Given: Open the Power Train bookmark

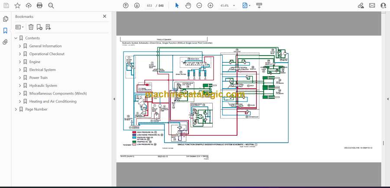Looking at the screenshot, I should coord(38,78).
